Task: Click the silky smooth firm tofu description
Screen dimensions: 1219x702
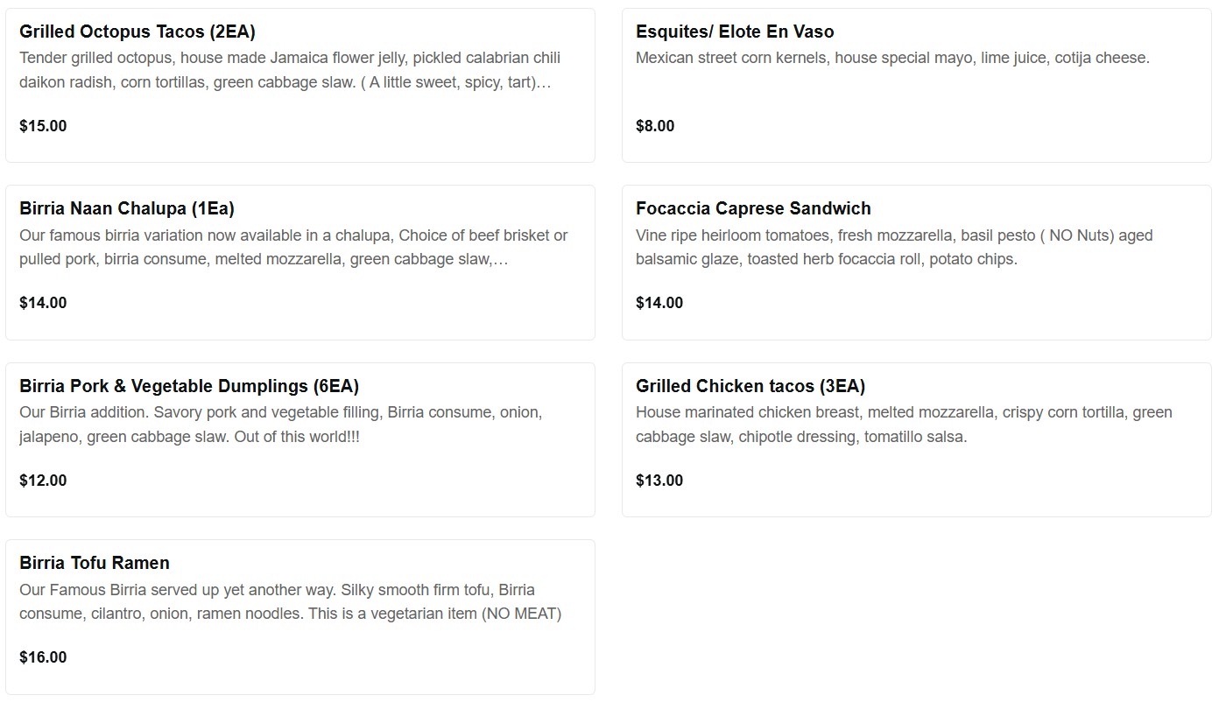Action: click(x=290, y=601)
